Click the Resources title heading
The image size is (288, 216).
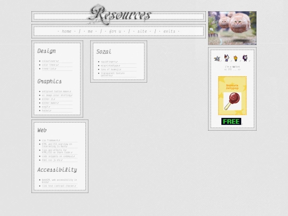click(x=119, y=15)
